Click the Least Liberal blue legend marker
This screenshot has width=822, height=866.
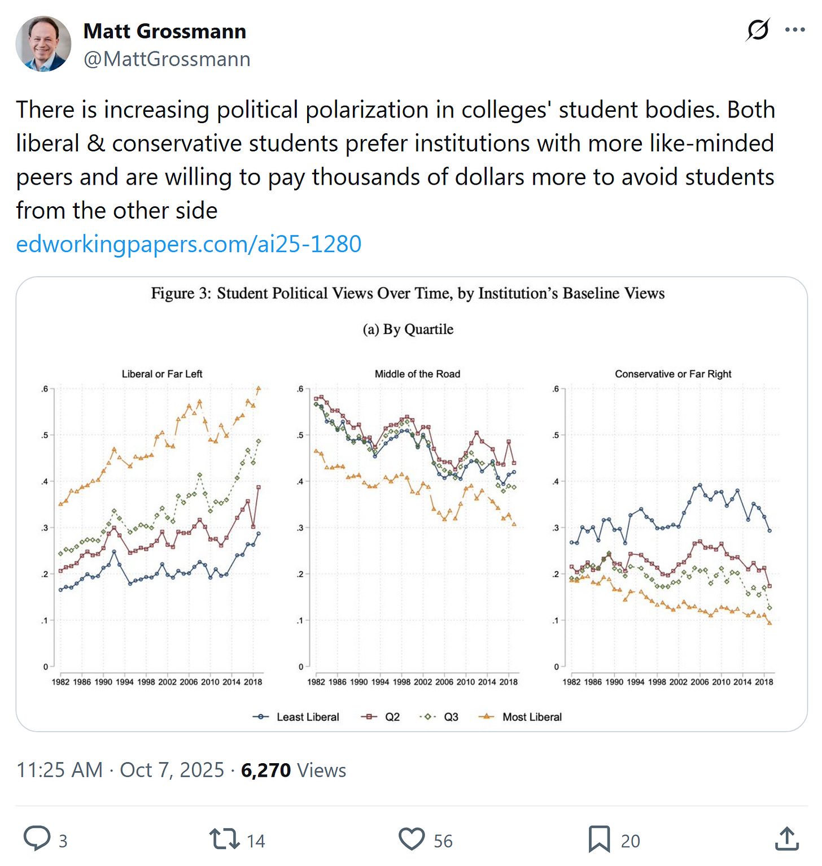coord(260,717)
